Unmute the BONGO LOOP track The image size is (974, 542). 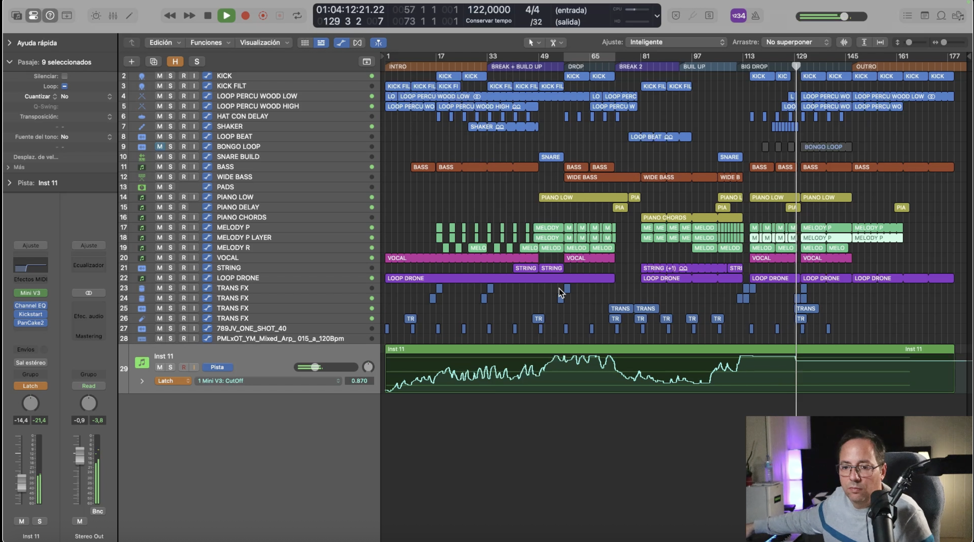point(159,147)
